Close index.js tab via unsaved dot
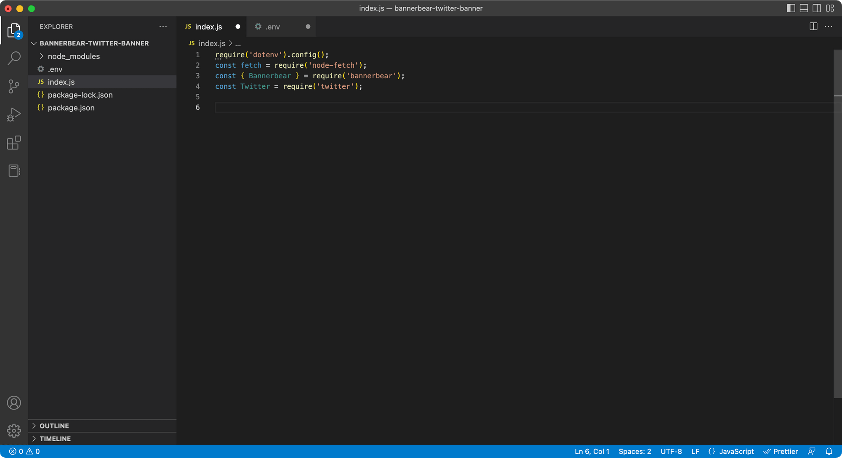This screenshot has height=458, width=842. click(237, 27)
